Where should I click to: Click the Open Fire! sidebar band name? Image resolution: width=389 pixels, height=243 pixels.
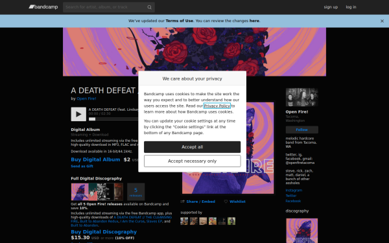(297, 112)
